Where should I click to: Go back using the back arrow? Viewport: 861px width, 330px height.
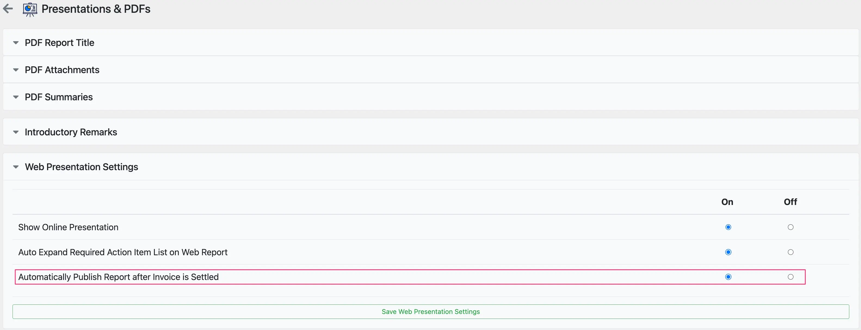[x=8, y=9]
